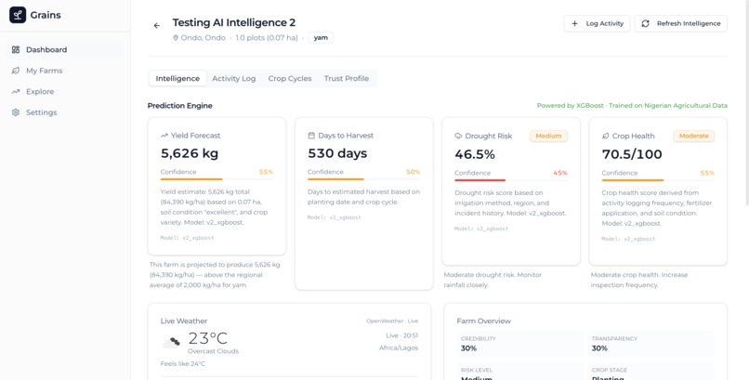This screenshot has height=380, width=749.
Task: Click the 'OpenWeather · Live' label
Action: click(392, 321)
